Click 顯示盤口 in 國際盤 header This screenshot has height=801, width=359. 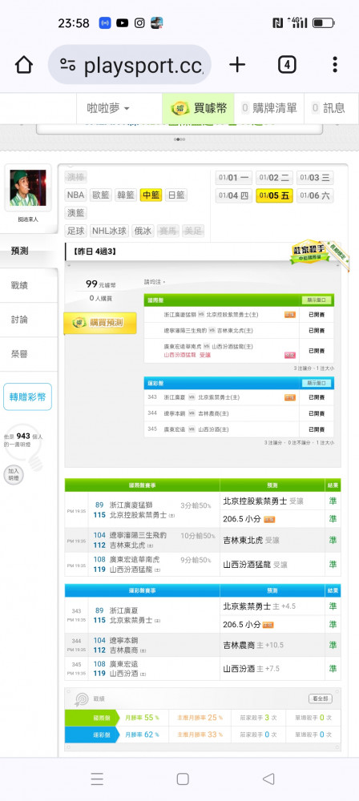pyautogui.click(x=316, y=300)
